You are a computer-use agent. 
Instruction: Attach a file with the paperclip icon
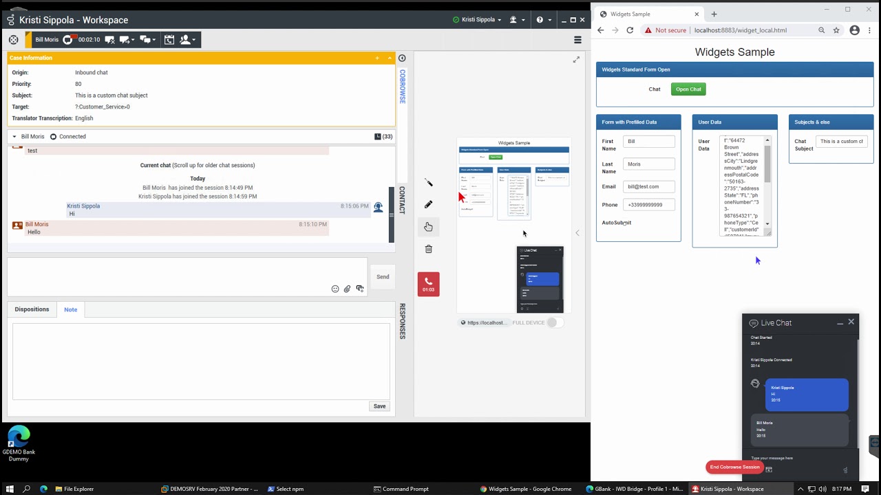[348, 289]
